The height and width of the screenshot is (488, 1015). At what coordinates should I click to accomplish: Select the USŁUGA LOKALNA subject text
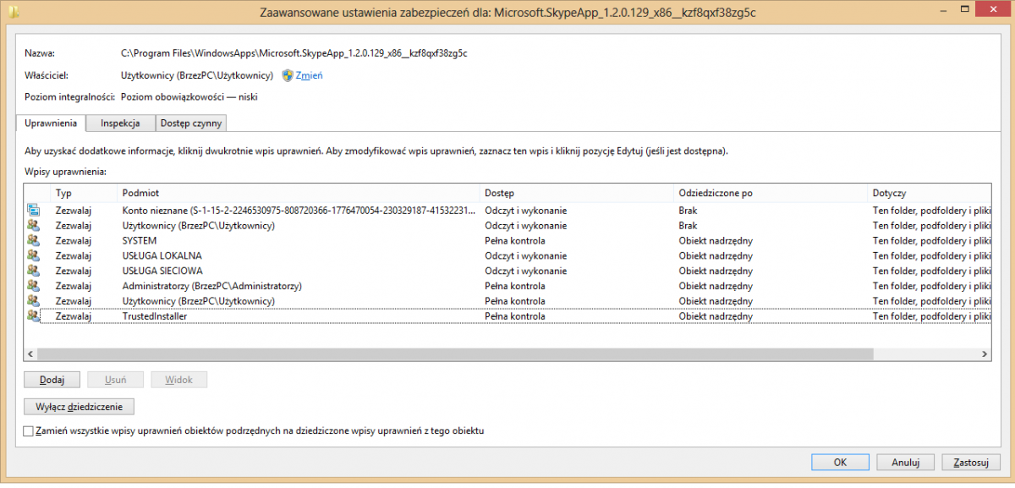click(162, 255)
